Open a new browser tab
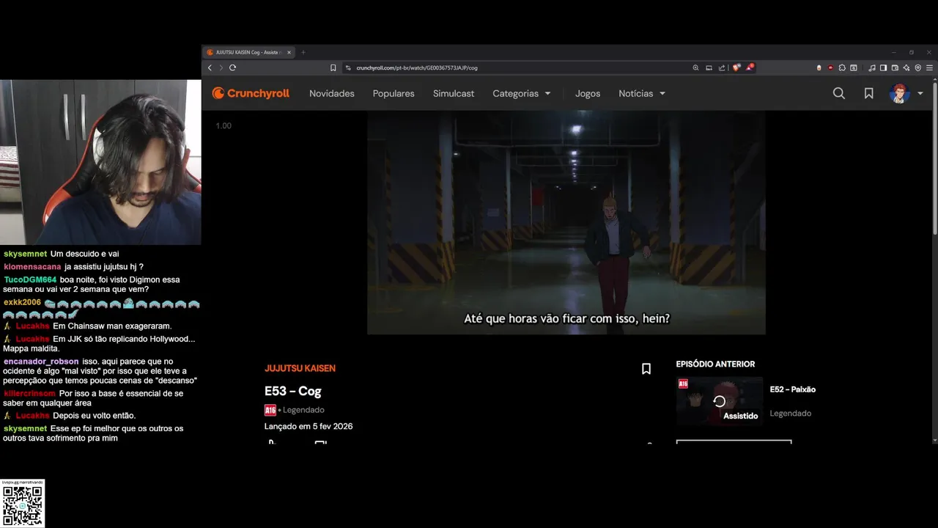Viewport: 938px width, 528px height. 303,52
